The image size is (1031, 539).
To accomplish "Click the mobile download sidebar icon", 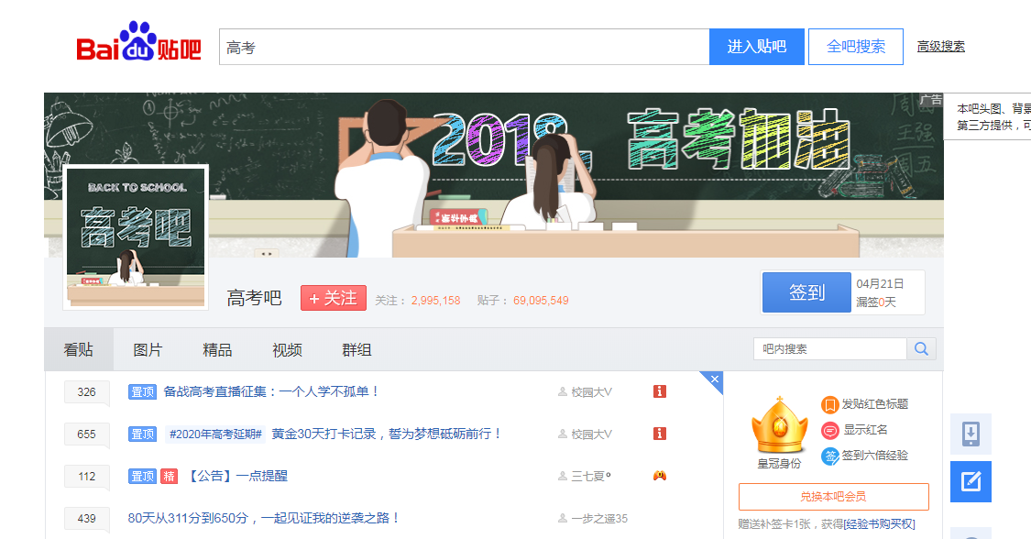I will (x=971, y=434).
